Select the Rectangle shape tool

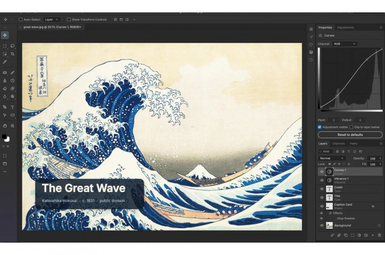(x=12, y=115)
